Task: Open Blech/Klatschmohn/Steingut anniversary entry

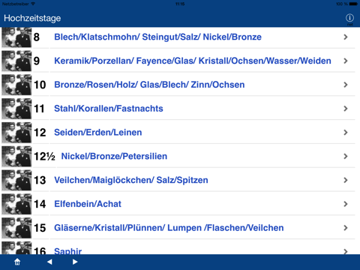Action: pyautogui.click(x=157, y=37)
